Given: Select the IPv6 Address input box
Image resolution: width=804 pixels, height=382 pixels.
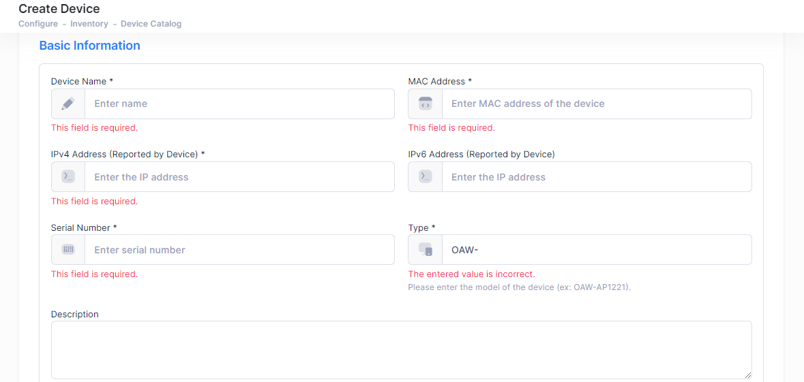Looking at the screenshot, I should [597, 176].
